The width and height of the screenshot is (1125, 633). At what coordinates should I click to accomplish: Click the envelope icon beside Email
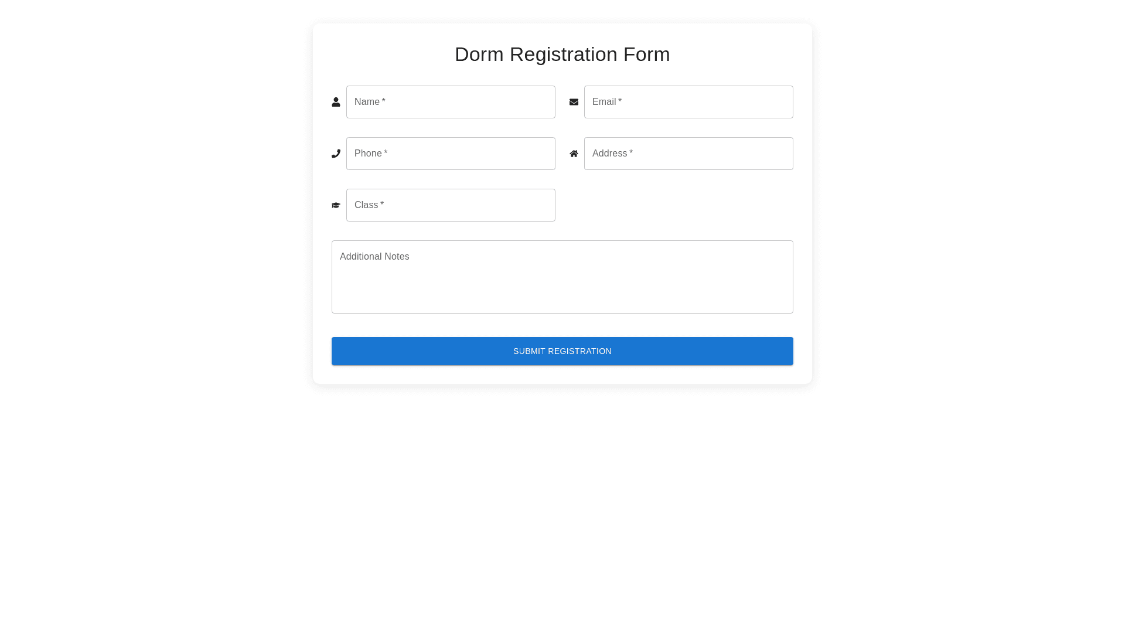(x=574, y=102)
